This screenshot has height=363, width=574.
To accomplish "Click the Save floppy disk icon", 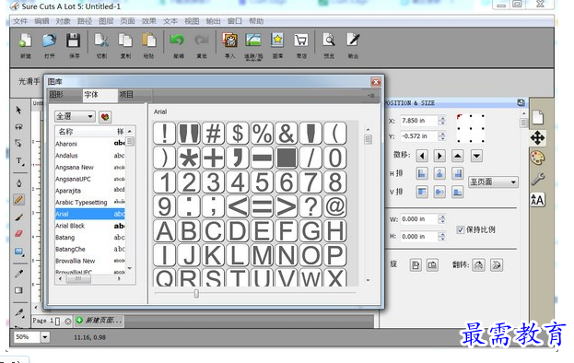I will pos(73,41).
